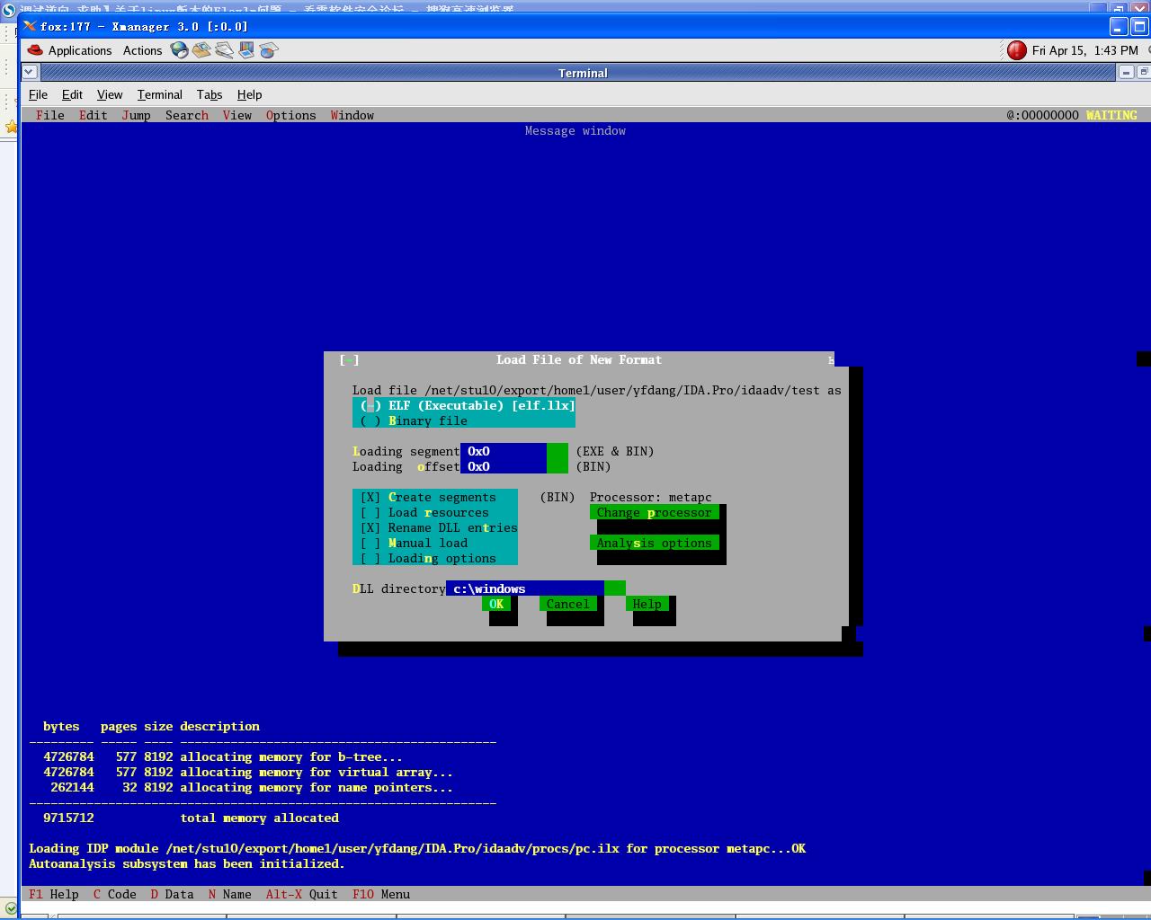Click 'allocating memory for b-tree...' line

tap(291, 756)
